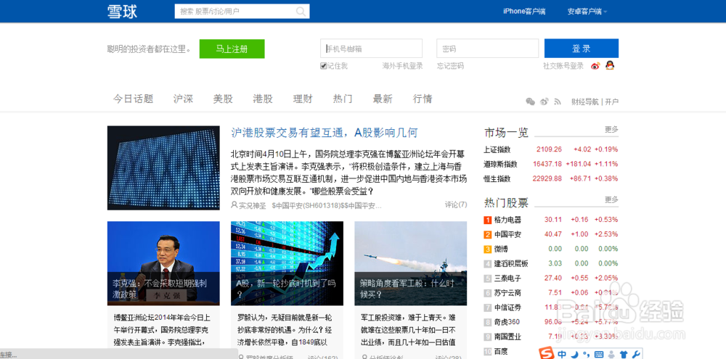Toggle the 记住我 checkbox

coord(323,66)
